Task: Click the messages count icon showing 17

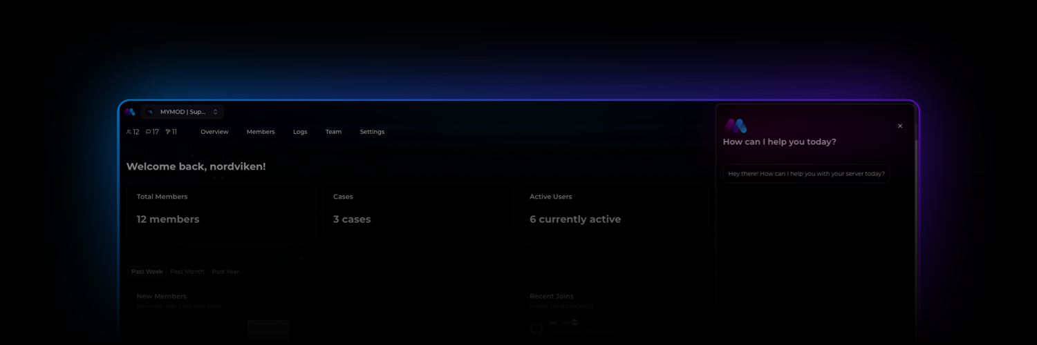Action: point(149,132)
